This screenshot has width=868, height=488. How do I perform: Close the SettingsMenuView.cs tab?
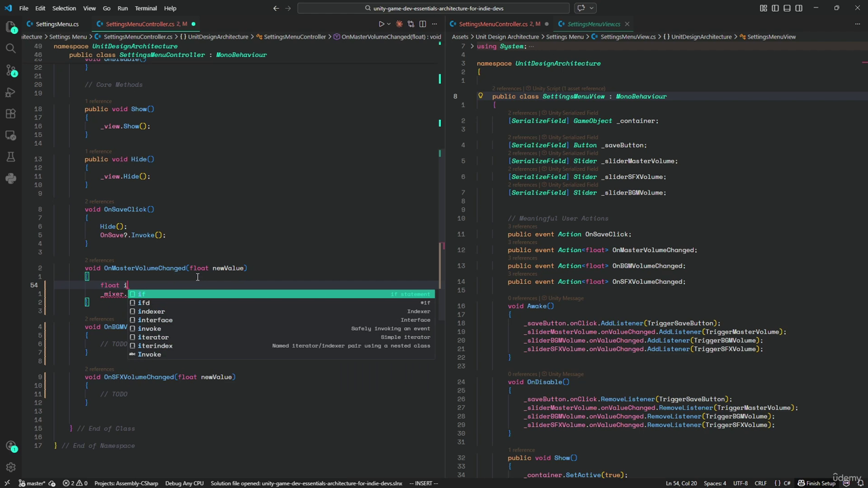[x=627, y=24]
